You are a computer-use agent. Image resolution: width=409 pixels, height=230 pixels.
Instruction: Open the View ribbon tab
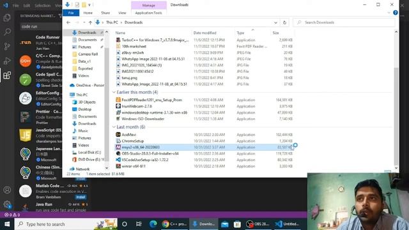122,13
